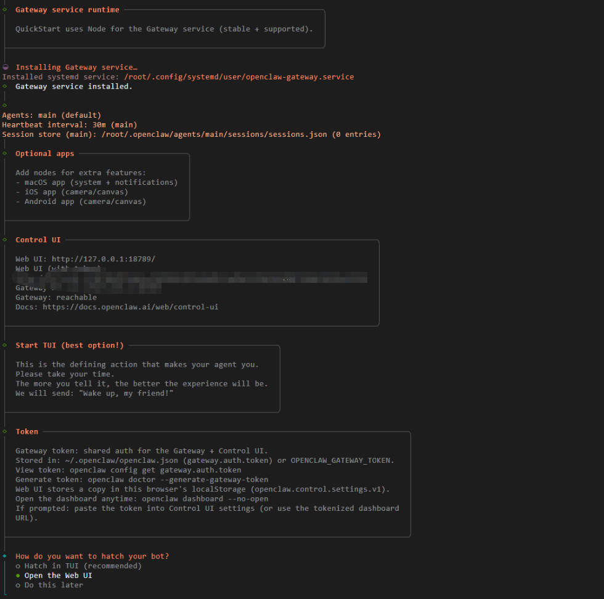
Task: Click diamond marker beside 'Start TUI' heading
Action: tap(5, 345)
